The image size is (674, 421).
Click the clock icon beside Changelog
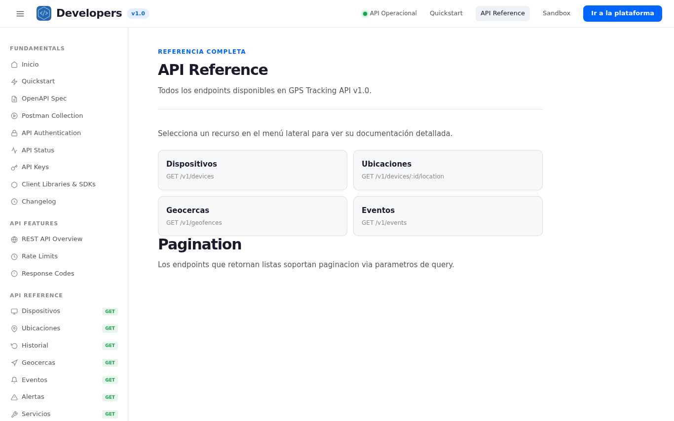point(14,202)
